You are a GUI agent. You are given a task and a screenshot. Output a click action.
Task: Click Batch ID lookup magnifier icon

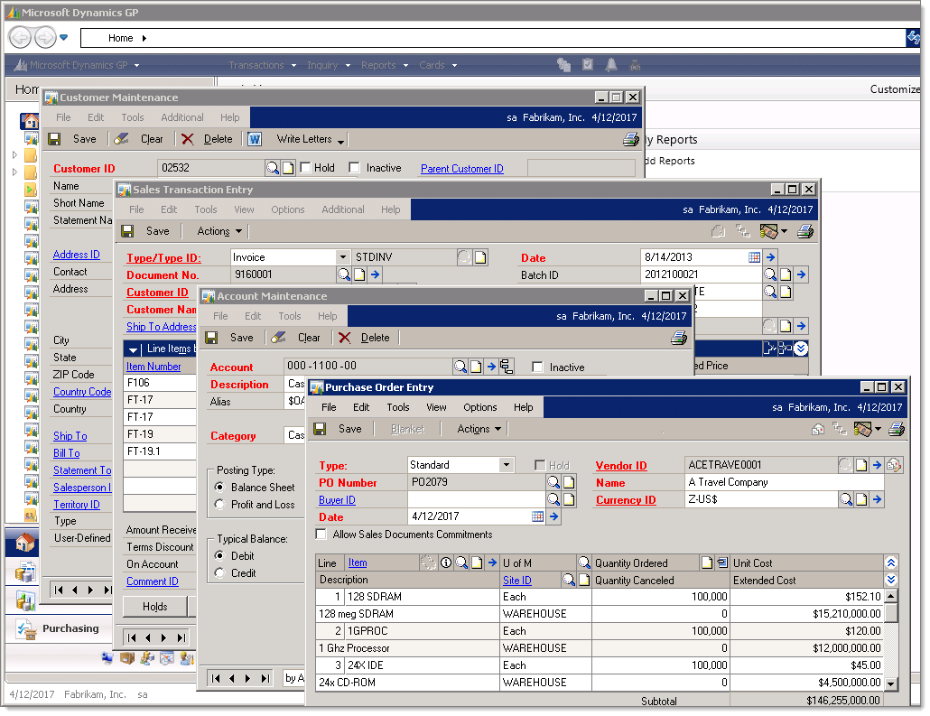tap(769, 274)
